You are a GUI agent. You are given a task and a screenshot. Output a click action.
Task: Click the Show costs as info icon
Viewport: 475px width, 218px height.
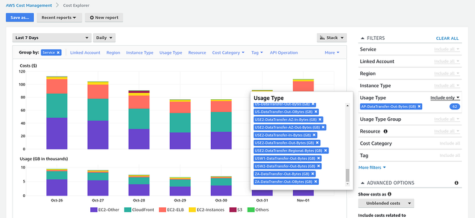pyautogui.click(x=389, y=194)
